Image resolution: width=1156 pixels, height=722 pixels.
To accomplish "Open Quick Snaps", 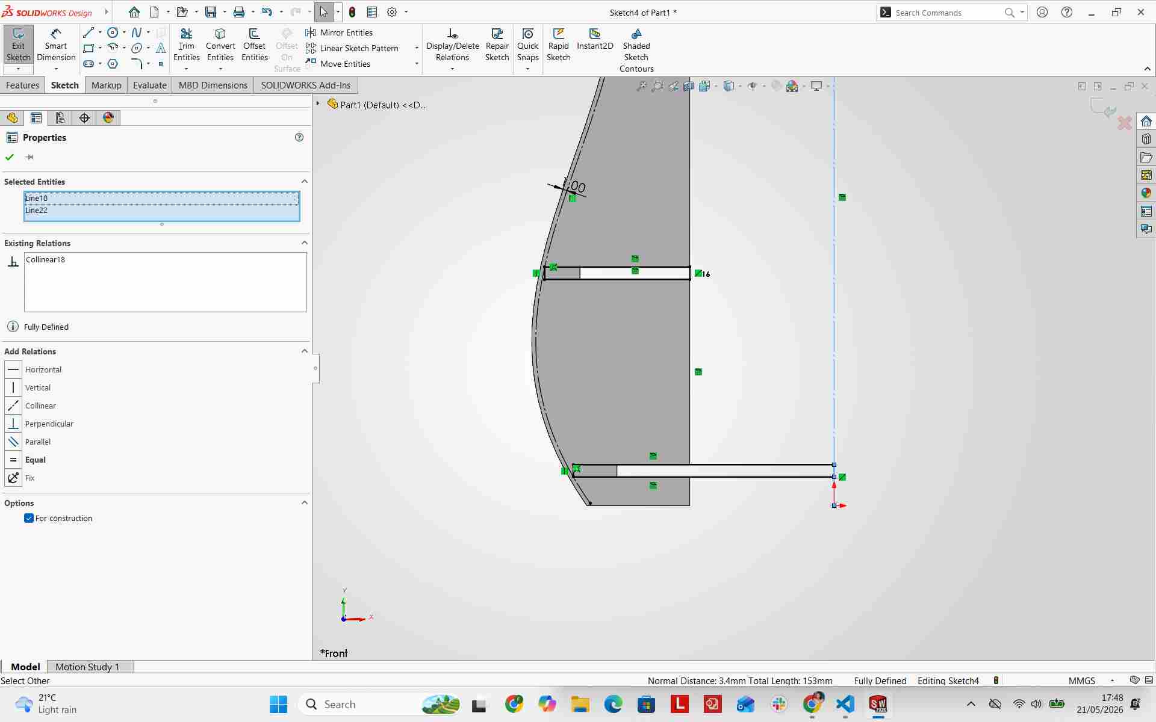I will pyautogui.click(x=528, y=46).
